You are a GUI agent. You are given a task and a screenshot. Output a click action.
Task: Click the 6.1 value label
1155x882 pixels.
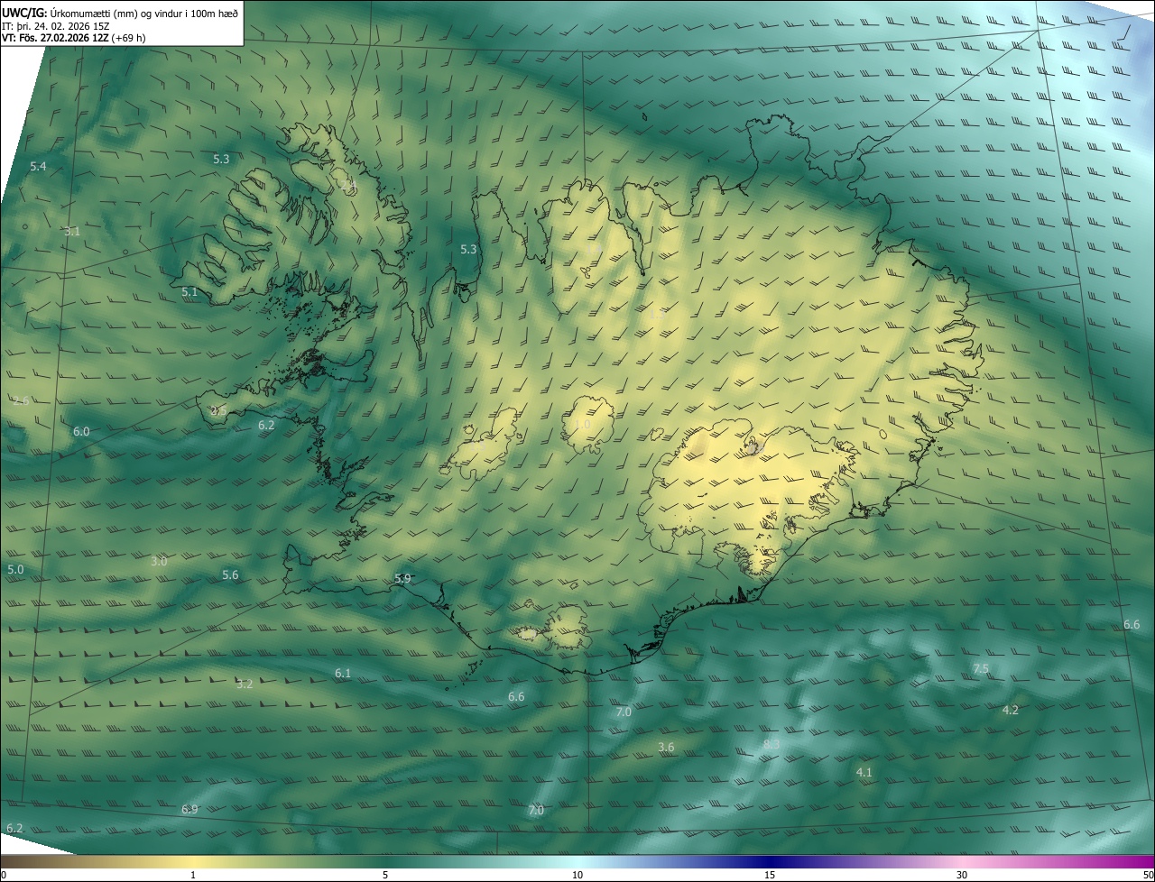[x=343, y=674]
